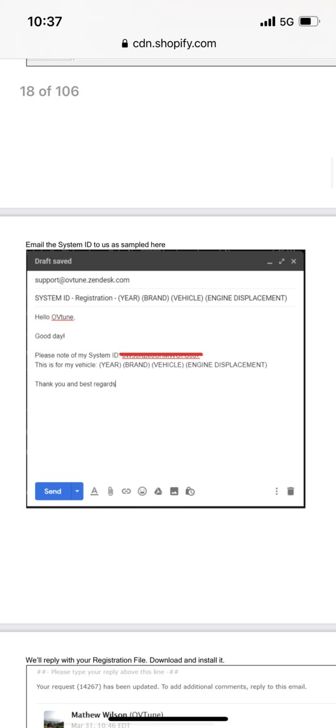Image resolution: width=336 pixels, height=728 pixels.
Task: Click the 'Hello OVtune,' greeting line
Action: coord(55,317)
